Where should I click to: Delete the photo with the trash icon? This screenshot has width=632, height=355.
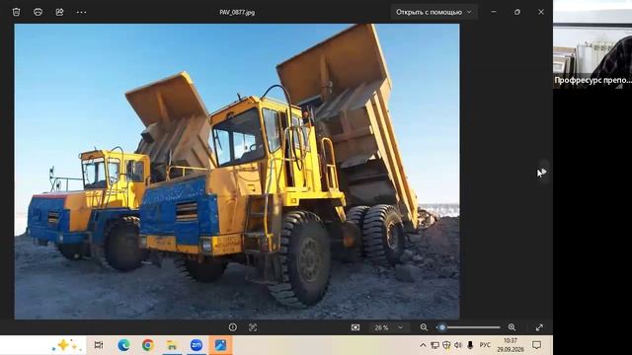click(16, 12)
